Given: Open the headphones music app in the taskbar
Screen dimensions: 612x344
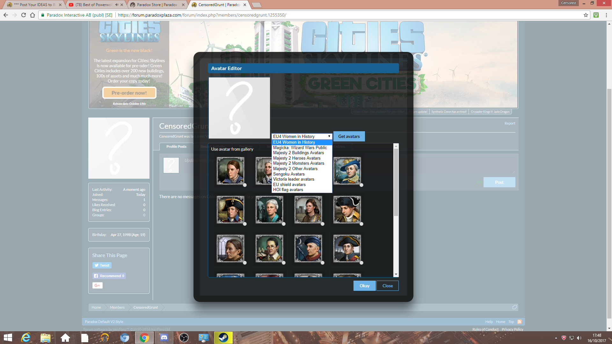Looking at the screenshot, I should (x=105, y=338).
